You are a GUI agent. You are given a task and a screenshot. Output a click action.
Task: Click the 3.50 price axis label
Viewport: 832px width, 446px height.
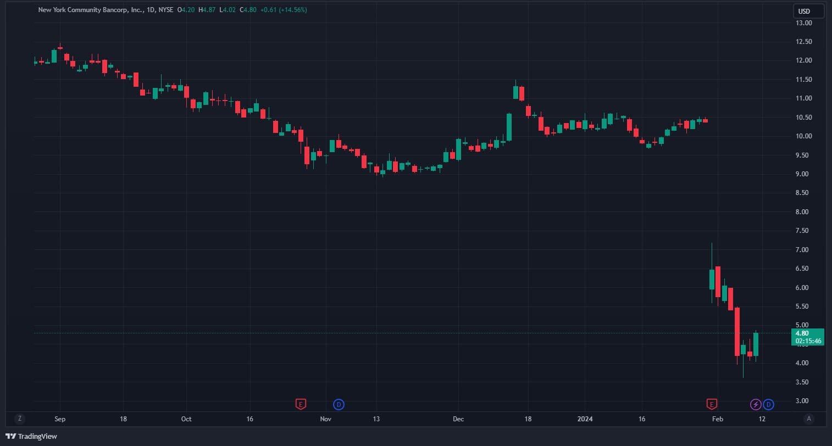point(803,382)
